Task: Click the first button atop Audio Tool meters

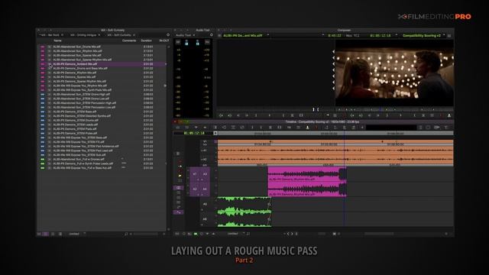Action: pyautogui.click(x=178, y=42)
